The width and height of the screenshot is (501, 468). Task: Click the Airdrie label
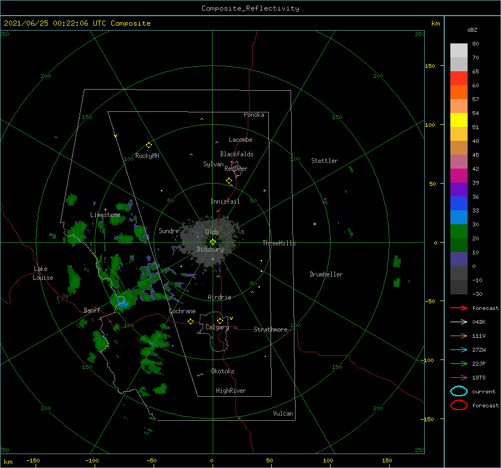tap(219, 297)
